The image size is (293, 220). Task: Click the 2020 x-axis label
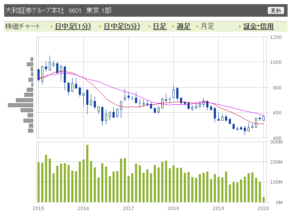(263, 208)
